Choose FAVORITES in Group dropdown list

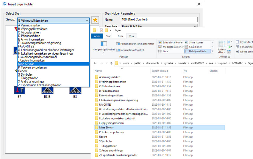point(53,46)
